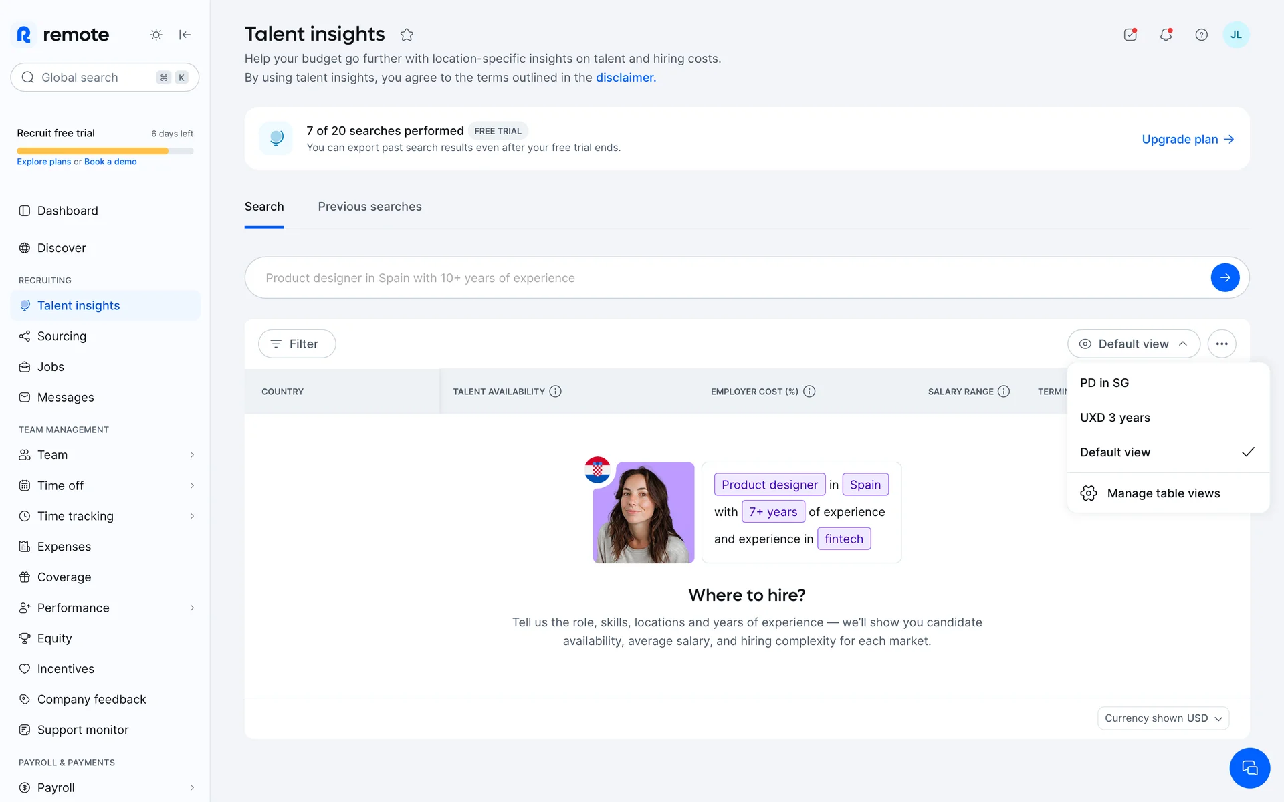Submit search with blue arrow button

pyautogui.click(x=1224, y=277)
